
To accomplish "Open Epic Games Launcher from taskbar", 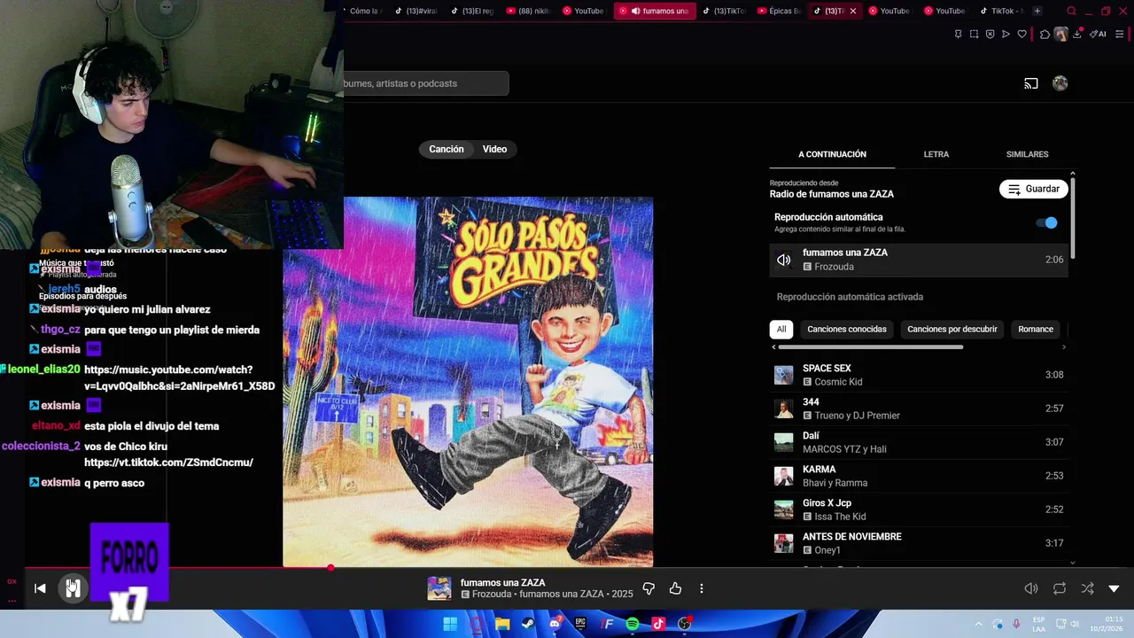I will click(x=580, y=624).
